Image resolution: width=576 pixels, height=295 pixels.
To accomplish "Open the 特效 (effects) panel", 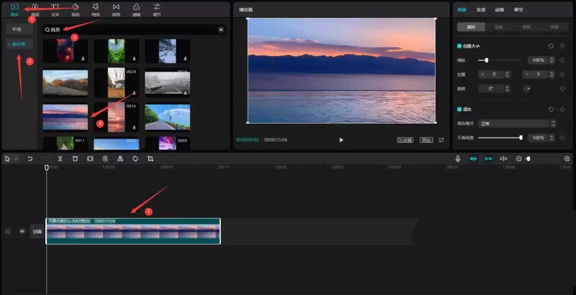I will [x=95, y=9].
